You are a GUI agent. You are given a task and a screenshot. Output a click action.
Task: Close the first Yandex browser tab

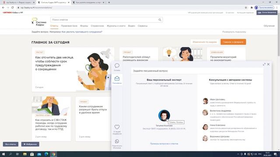34,3
